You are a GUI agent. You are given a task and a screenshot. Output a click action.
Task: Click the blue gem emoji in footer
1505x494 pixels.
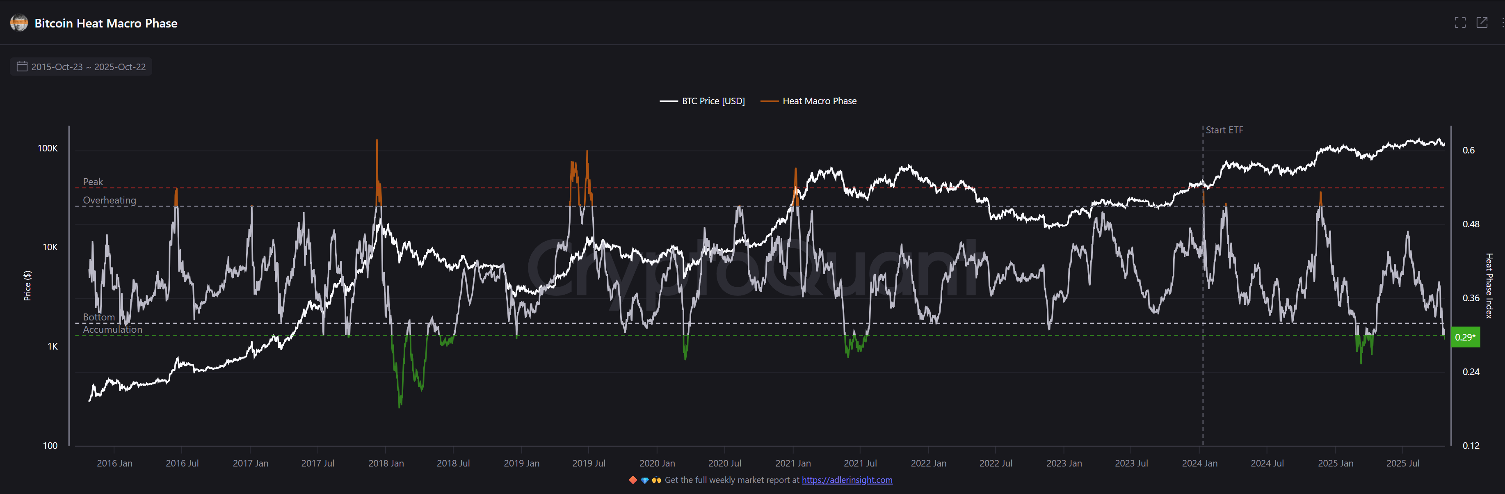tap(644, 480)
